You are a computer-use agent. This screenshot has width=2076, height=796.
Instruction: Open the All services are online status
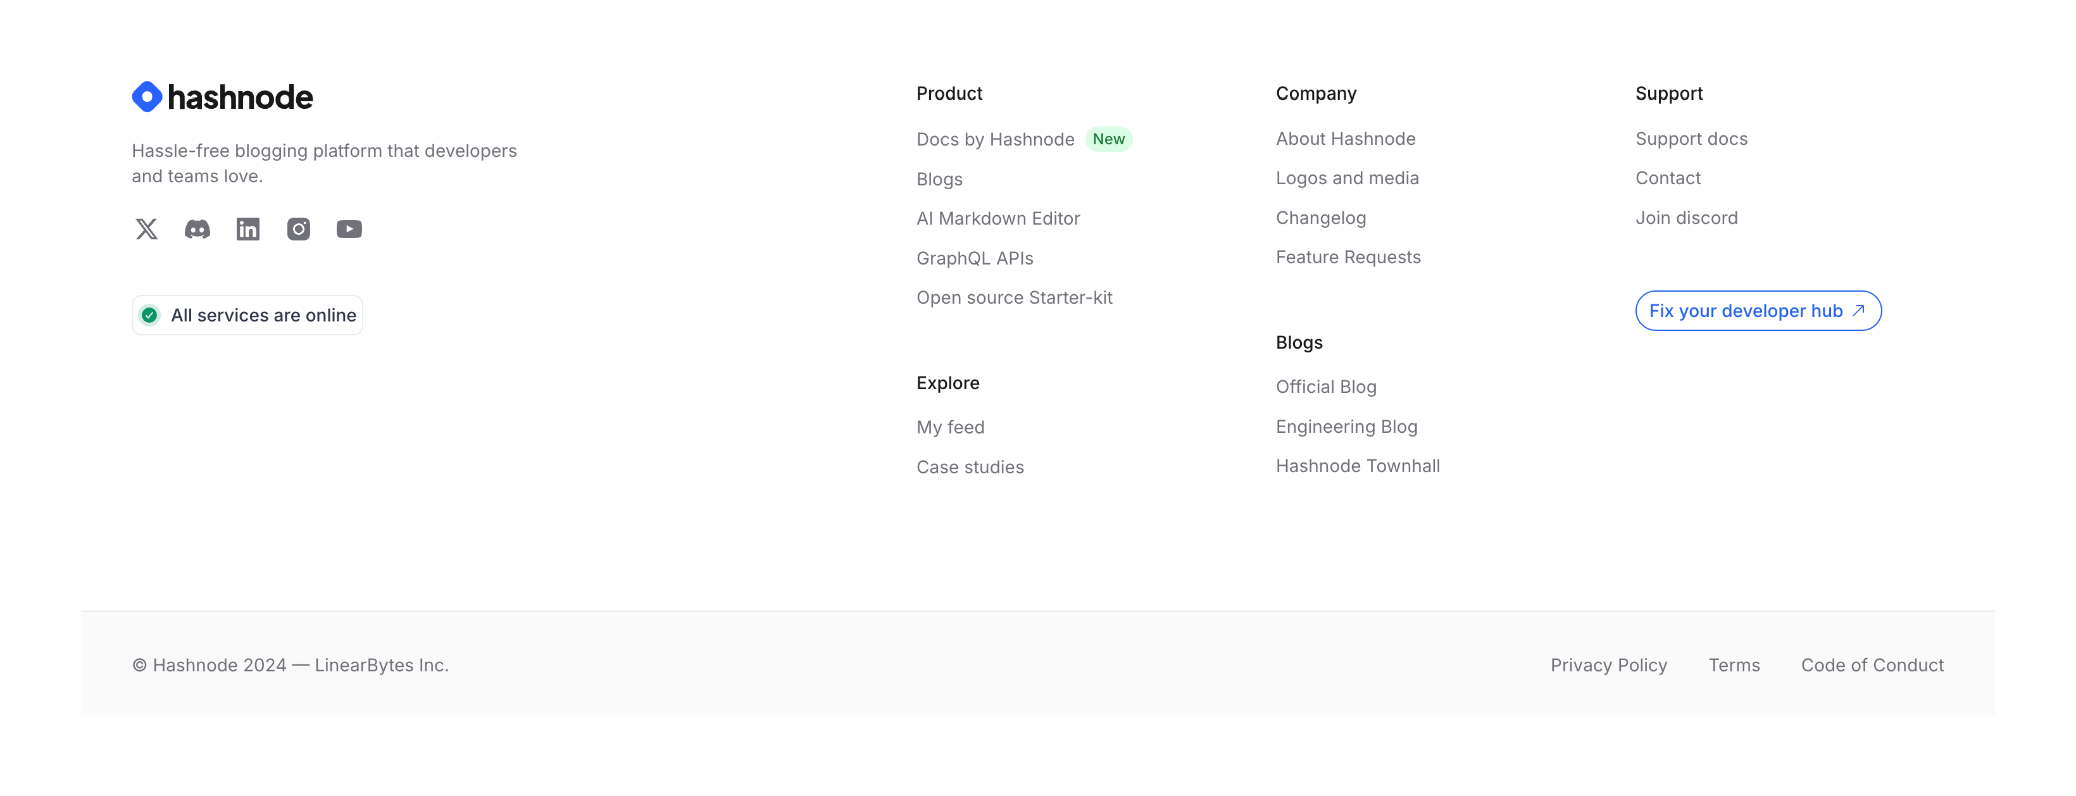tap(263, 315)
